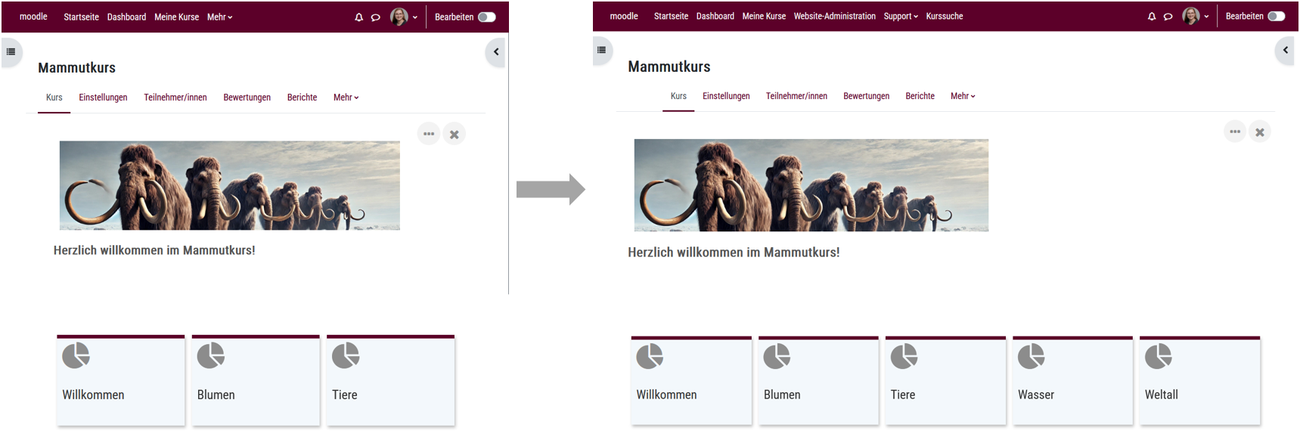Collapse block drawer arrow in right screenshot
The width and height of the screenshot is (1300, 434).
(x=1285, y=51)
